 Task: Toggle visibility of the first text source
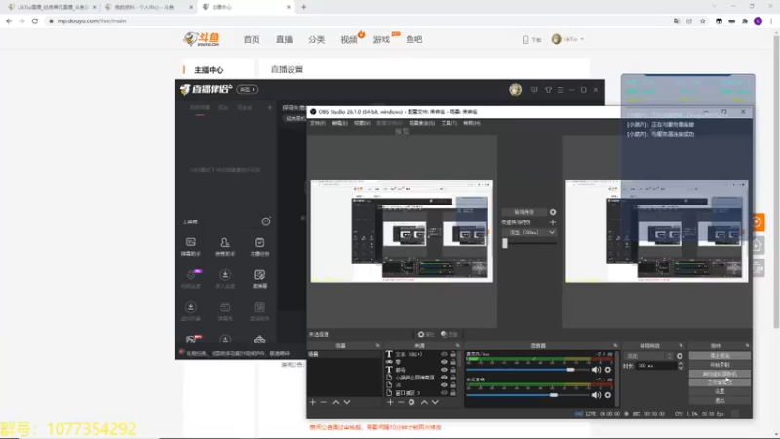click(444, 354)
